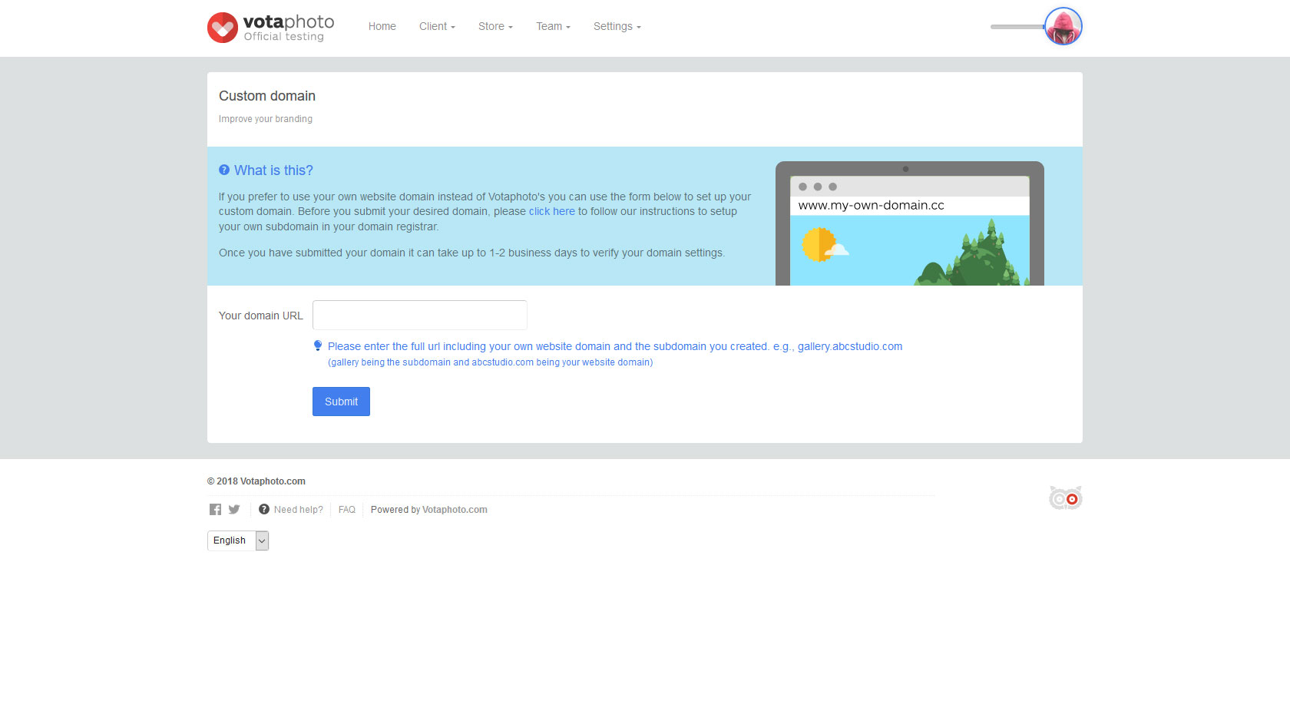Click the progress bar next to avatar
1290x714 pixels.
point(1017,27)
